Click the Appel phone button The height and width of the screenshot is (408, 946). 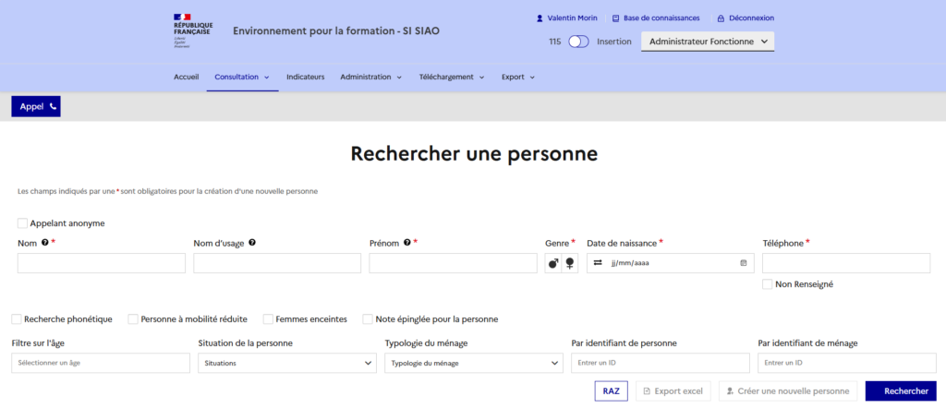(x=36, y=106)
